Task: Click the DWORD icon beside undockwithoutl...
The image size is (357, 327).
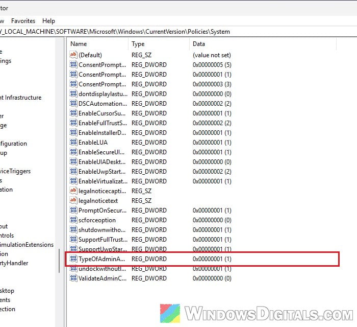Action: click(x=73, y=269)
